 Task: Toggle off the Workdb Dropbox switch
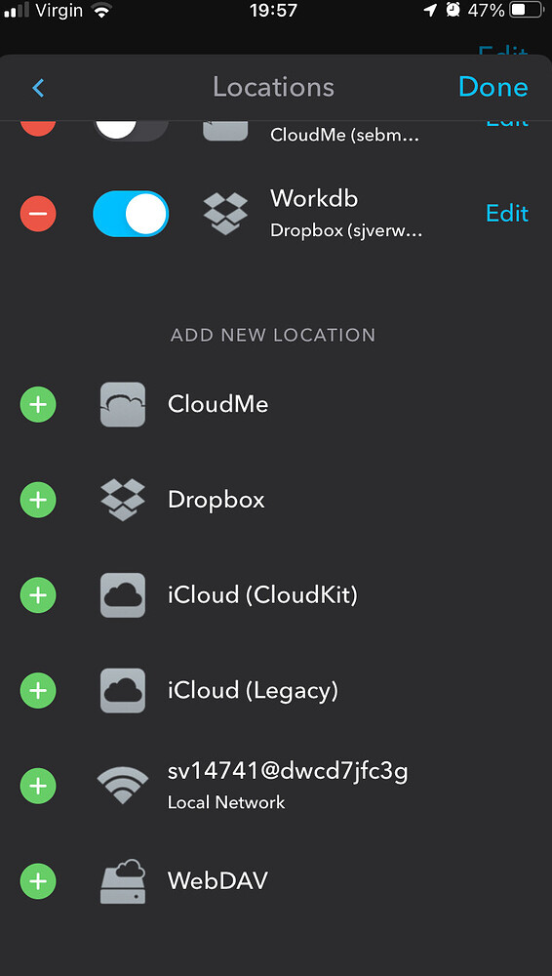(131, 214)
